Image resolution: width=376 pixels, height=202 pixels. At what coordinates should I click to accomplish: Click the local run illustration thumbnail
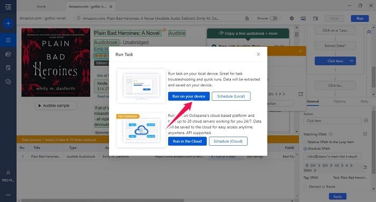141,86
